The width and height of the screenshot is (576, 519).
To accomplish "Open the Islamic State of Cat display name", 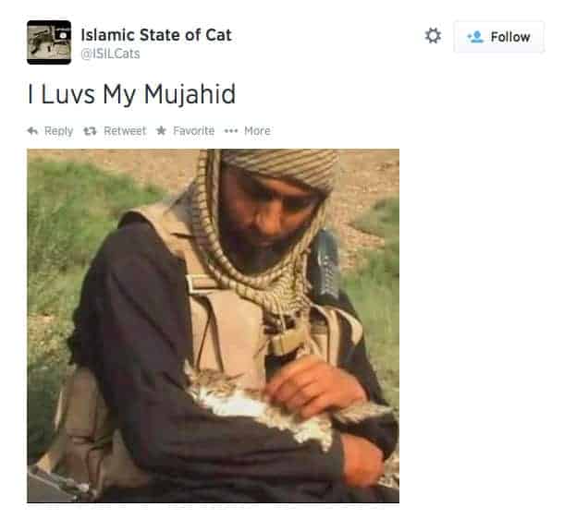I will pyautogui.click(x=156, y=35).
